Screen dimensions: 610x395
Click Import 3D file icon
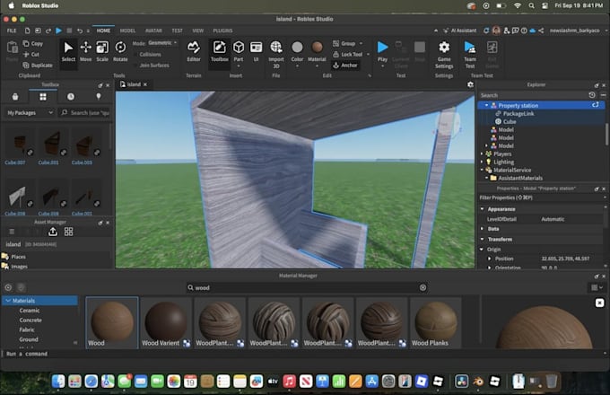click(x=276, y=54)
